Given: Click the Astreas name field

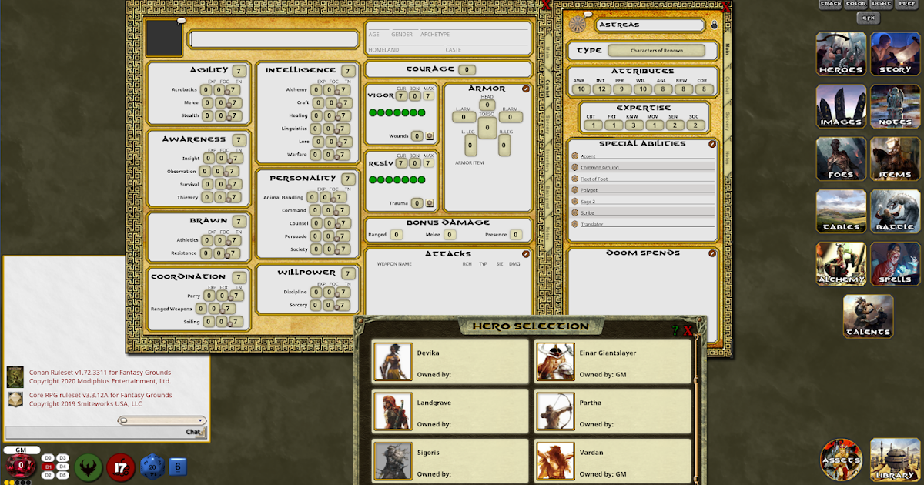Looking at the screenshot, I should (651, 25).
